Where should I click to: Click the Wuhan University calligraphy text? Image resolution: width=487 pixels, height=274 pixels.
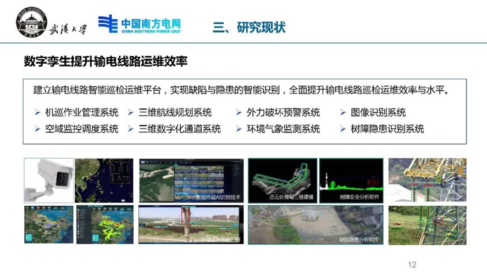pos(69,28)
